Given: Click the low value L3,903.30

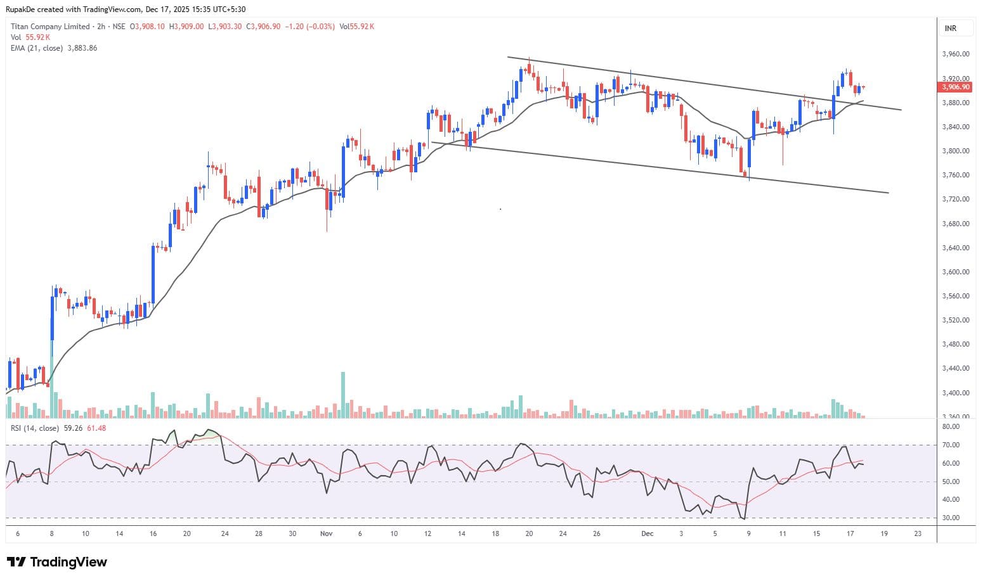Looking at the screenshot, I should pos(225,27).
